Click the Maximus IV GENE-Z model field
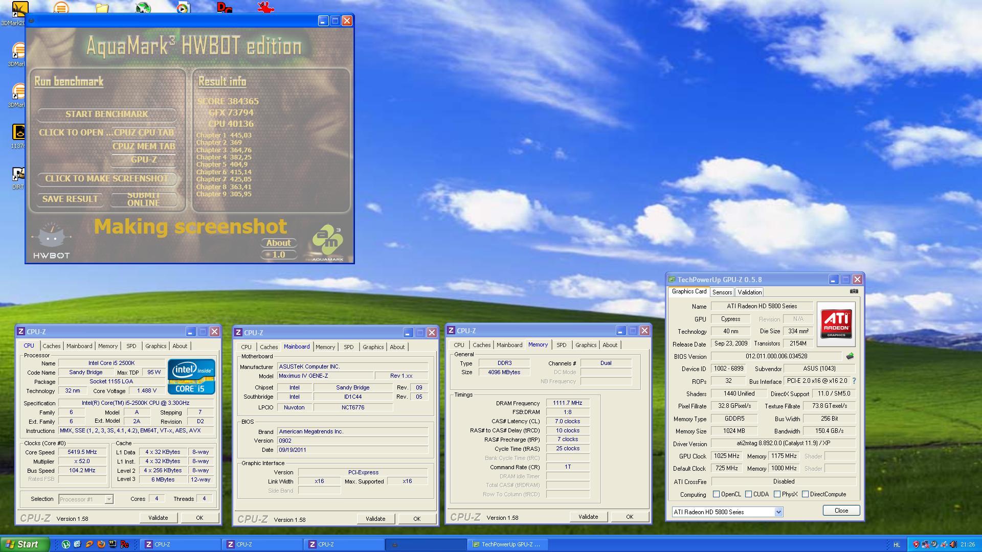 [x=325, y=376]
